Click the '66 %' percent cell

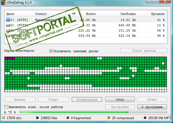click(161, 30)
